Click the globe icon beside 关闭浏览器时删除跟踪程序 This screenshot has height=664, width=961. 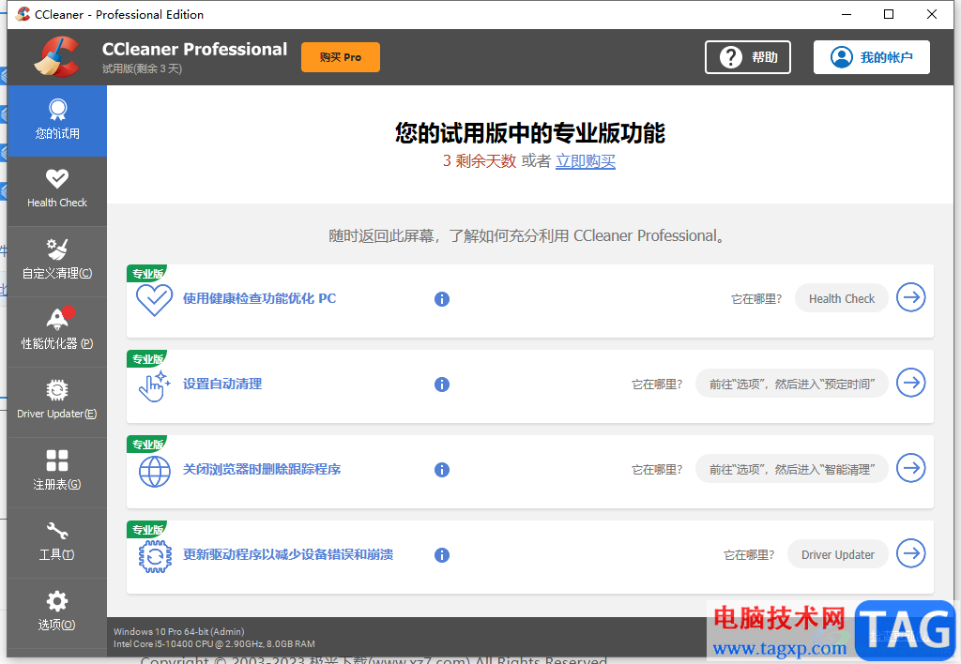pyautogui.click(x=155, y=471)
